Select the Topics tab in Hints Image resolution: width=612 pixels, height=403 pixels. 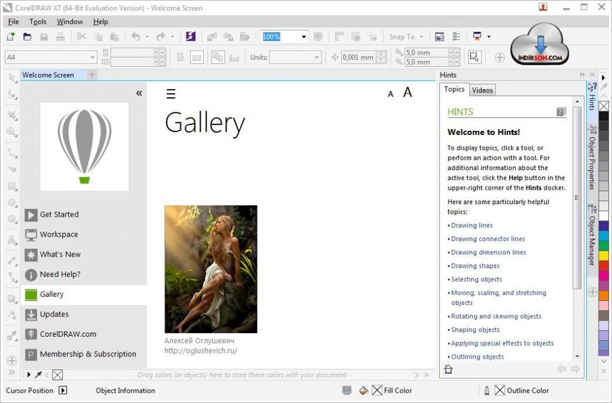[x=454, y=89]
